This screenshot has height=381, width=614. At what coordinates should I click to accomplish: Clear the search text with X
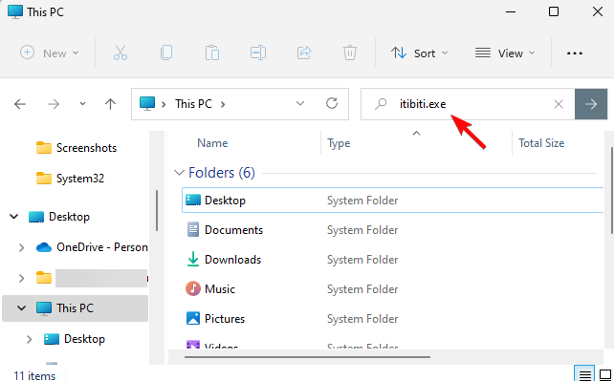pyautogui.click(x=559, y=104)
